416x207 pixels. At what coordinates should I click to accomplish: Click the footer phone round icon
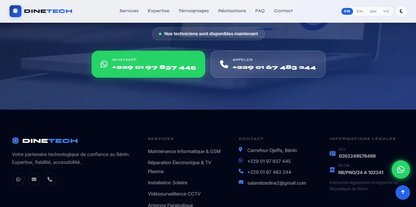pos(50,179)
